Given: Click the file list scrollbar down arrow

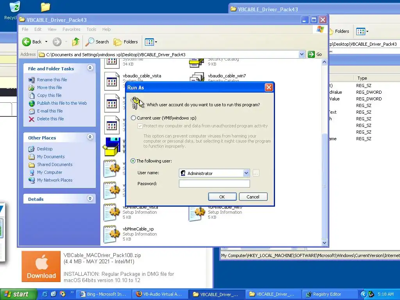Looking at the screenshot, I should pyautogui.click(x=324, y=243).
